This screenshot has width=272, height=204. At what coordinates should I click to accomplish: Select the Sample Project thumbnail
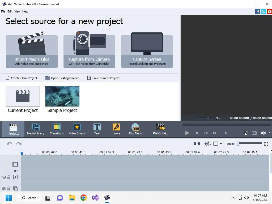[x=62, y=96]
